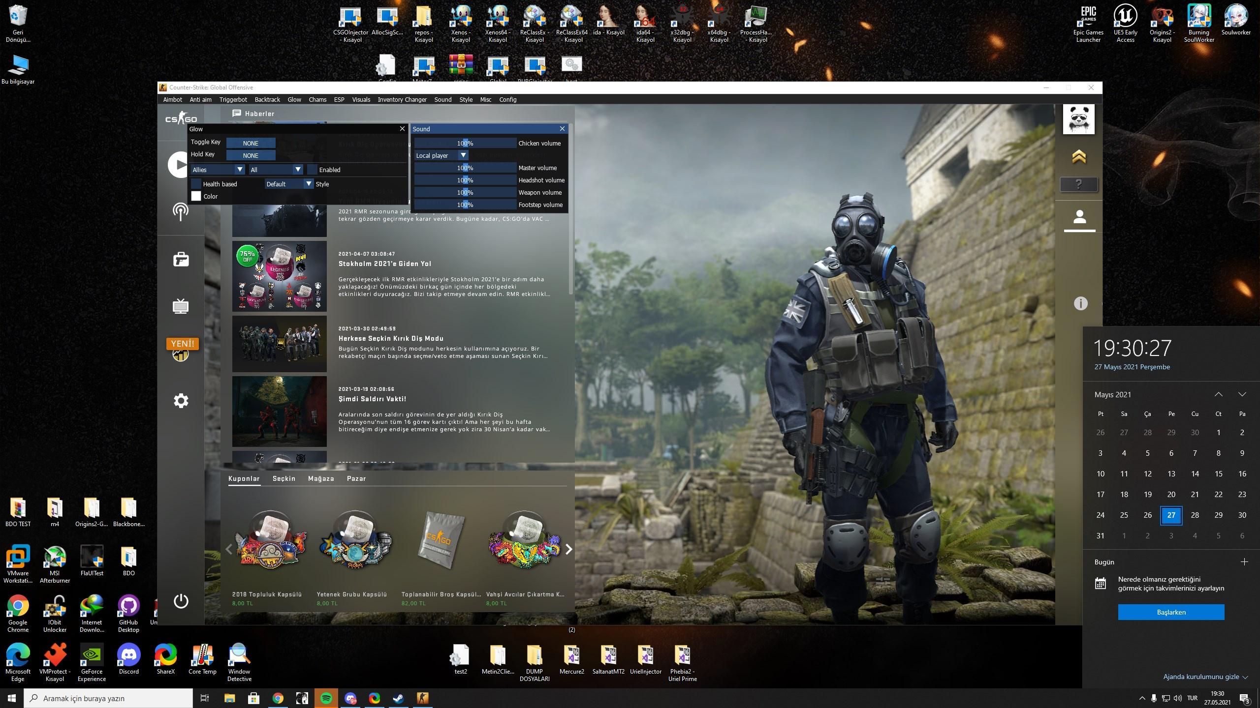1260x708 pixels.
Task: Click the Glow Color swatch
Action: 196,196
